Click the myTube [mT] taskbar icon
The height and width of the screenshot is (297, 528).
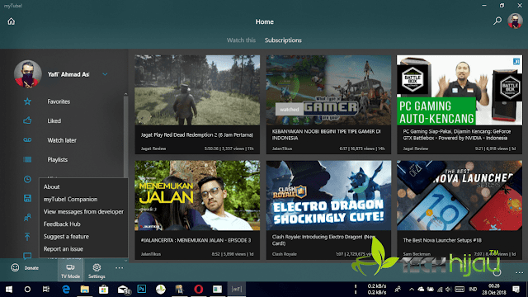(x=237, y=290)
